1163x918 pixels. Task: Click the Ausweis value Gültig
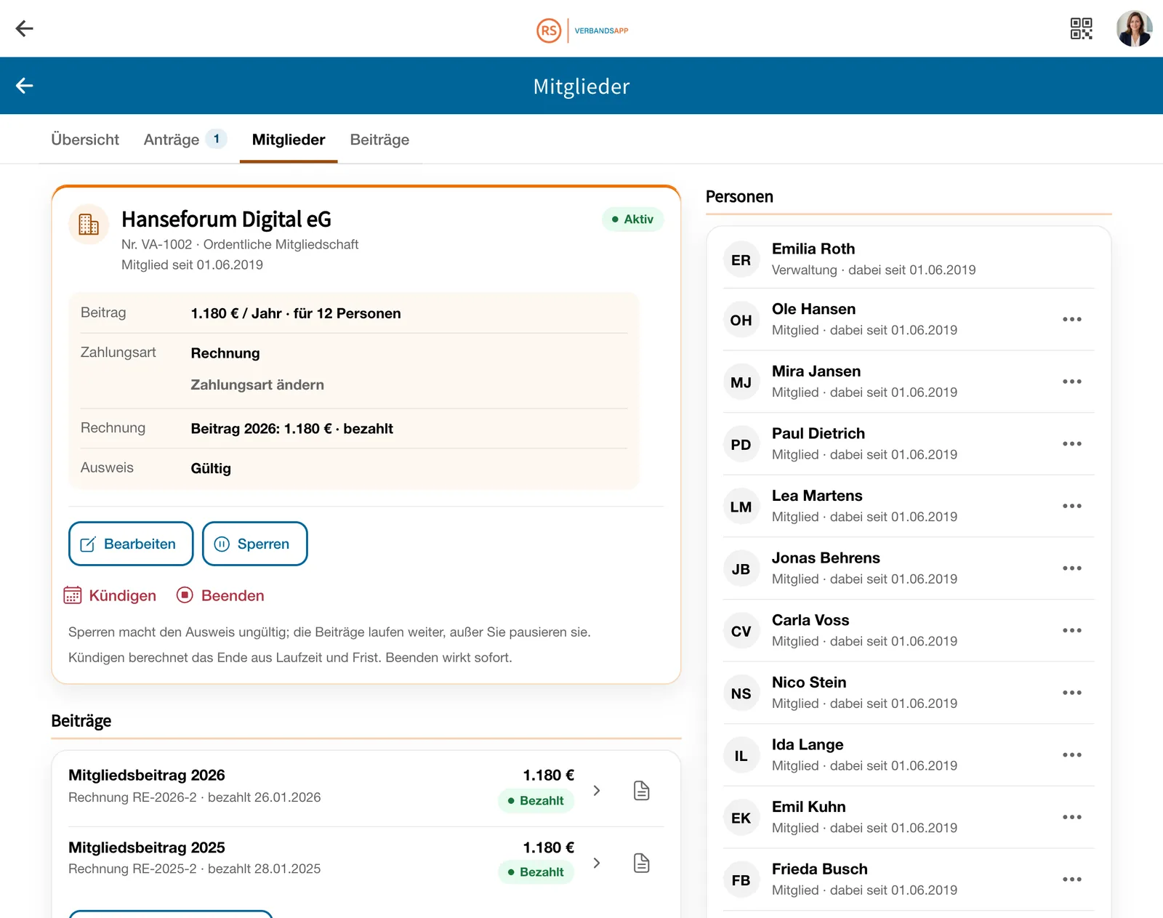211,469
